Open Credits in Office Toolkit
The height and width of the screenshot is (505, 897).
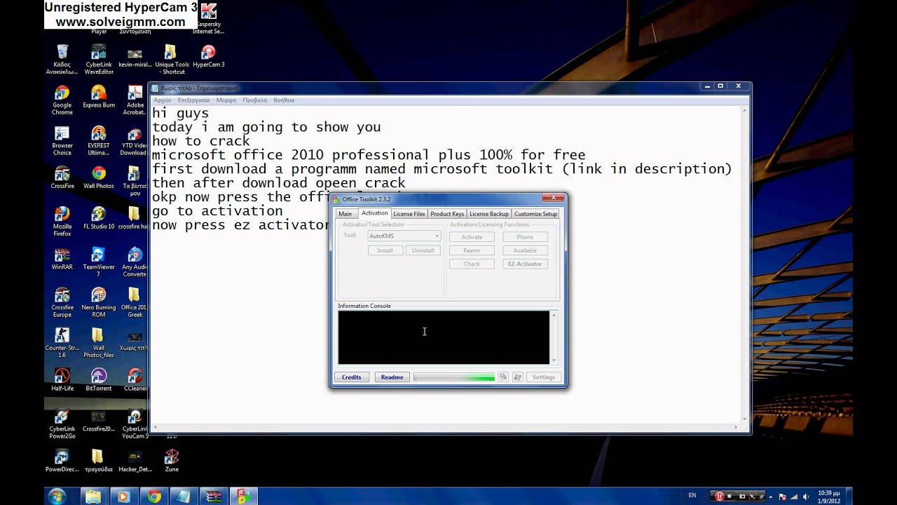point(351,377)
